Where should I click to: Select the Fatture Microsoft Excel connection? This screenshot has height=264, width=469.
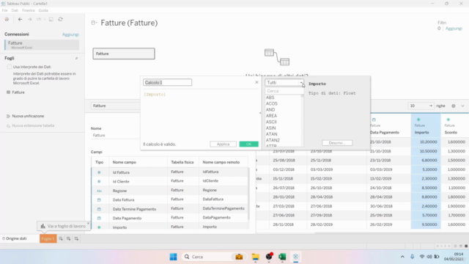tap(42, 45)
